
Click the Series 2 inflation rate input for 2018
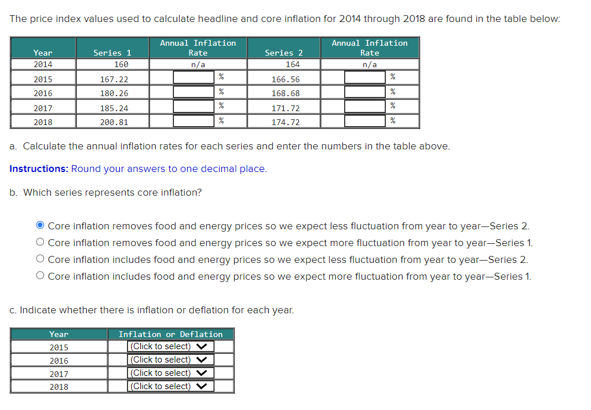(x=365, y=120)
